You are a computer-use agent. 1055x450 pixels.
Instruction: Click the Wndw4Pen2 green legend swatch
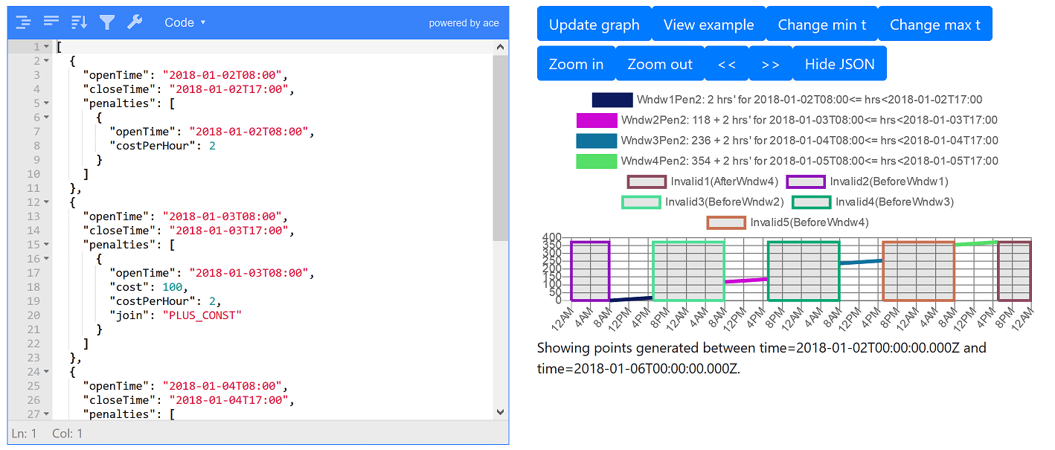point(596,161)
